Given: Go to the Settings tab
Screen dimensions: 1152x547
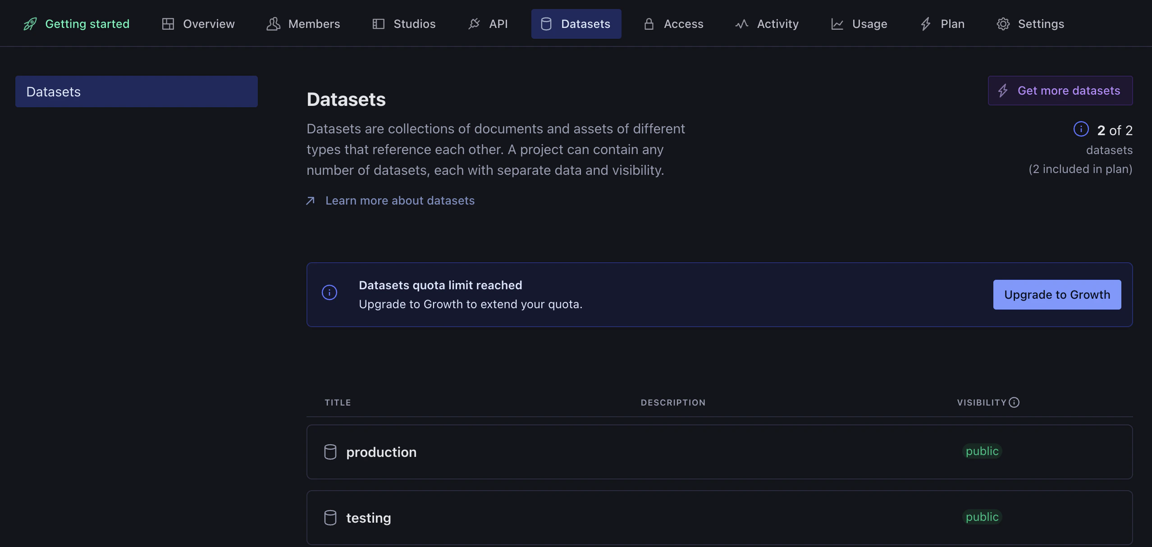Looking at the screenshot, I should pos(1030,24).
